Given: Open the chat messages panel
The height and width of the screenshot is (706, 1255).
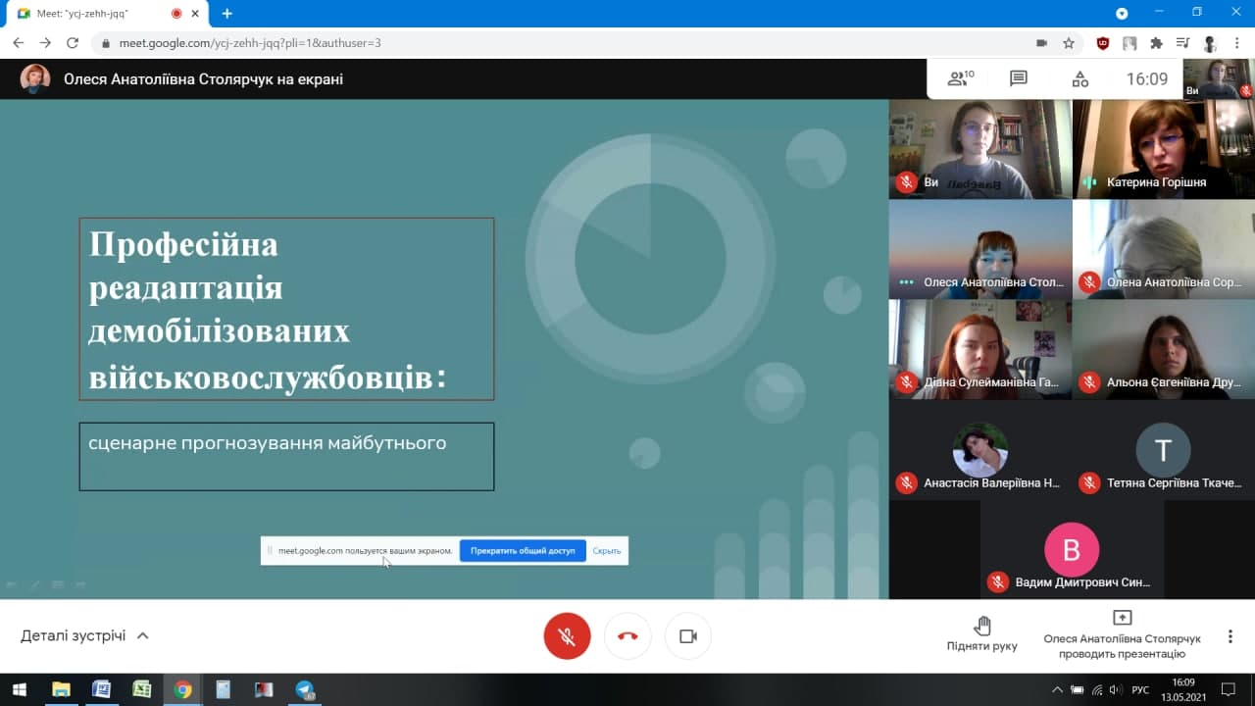Looking at the screenshot, I should [x=1019, y=79].
